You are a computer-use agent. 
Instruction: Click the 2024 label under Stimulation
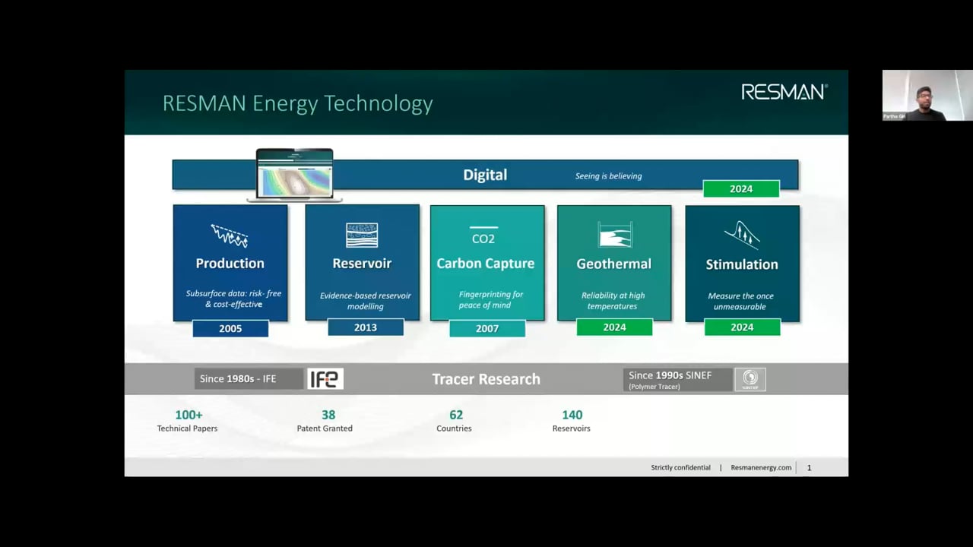(742, 327)
